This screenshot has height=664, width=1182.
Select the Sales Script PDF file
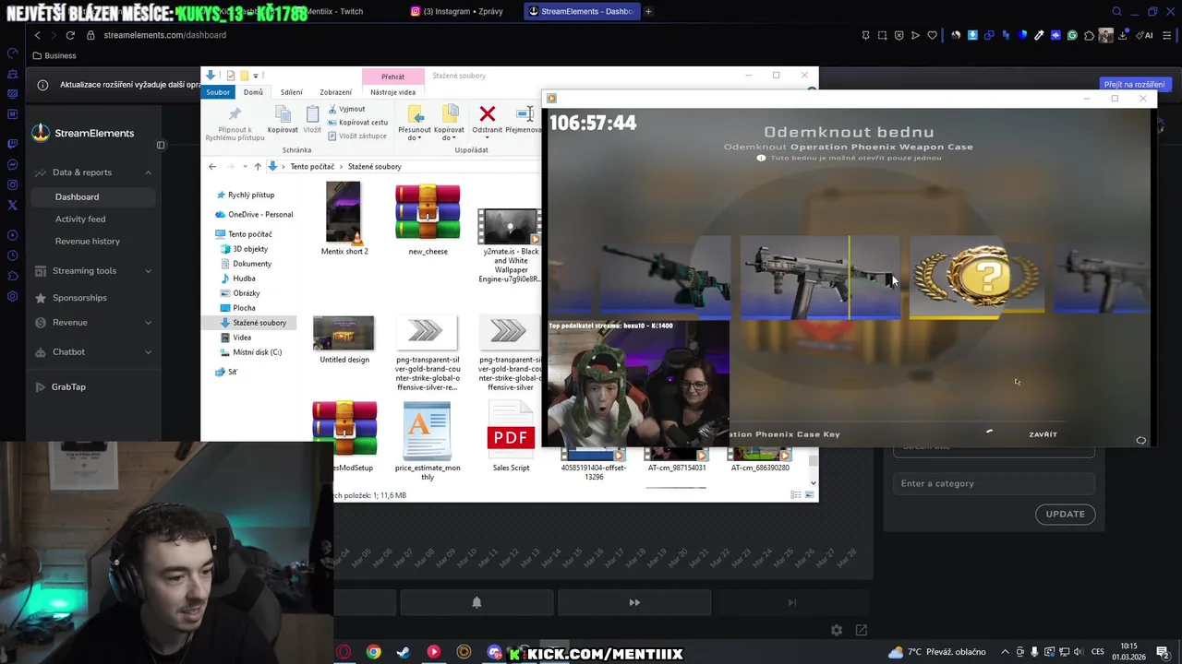coord(511,437)
